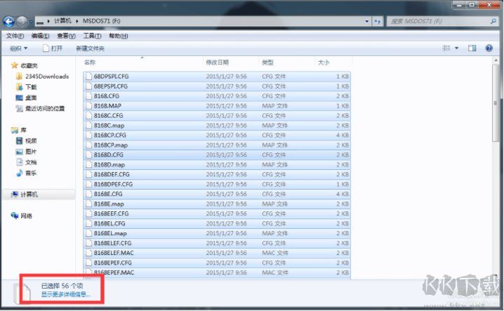Click the refresh button beside address bar
Image resolution: width=504 pixels, height=311 pixels.
[x=378, y=21]
